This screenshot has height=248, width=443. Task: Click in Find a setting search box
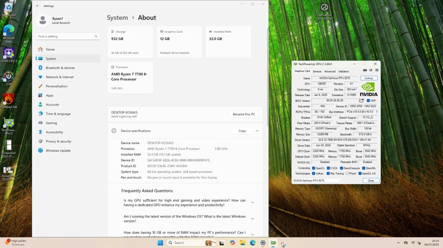coord(68,36)
